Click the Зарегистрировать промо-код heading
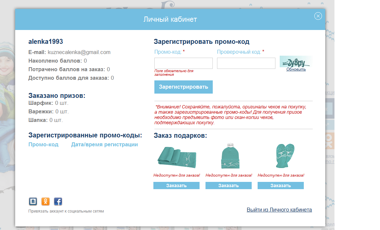380x230 pixels. [202, 42]
